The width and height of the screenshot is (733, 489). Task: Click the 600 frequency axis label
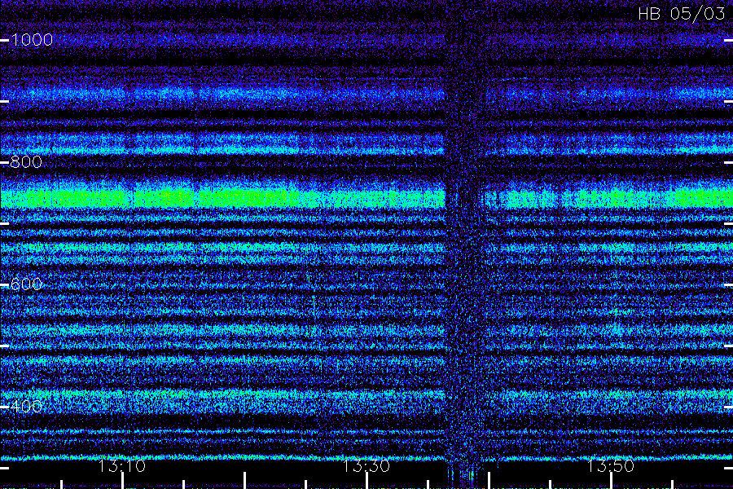pos(26,284)
